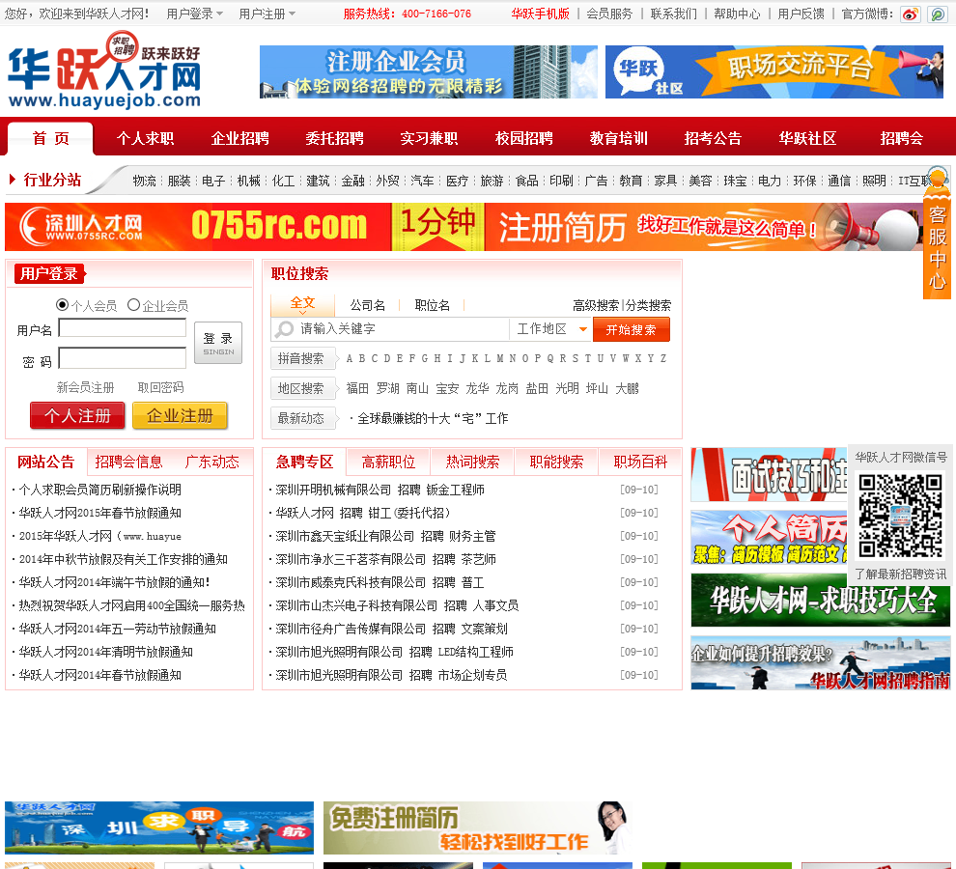956x869 pixels.
Task: Open the 深圳市鑫天宝纸业有限公司 财务主管 listing
Action: (385, 536)
